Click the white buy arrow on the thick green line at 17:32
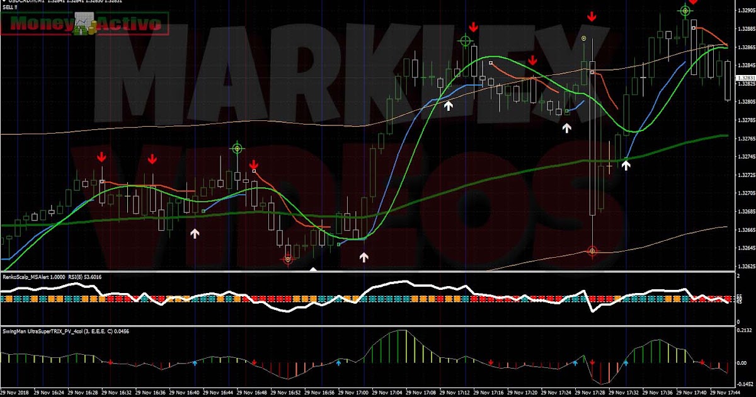Viewport: 756px width, 397px height. coord(626,165)
